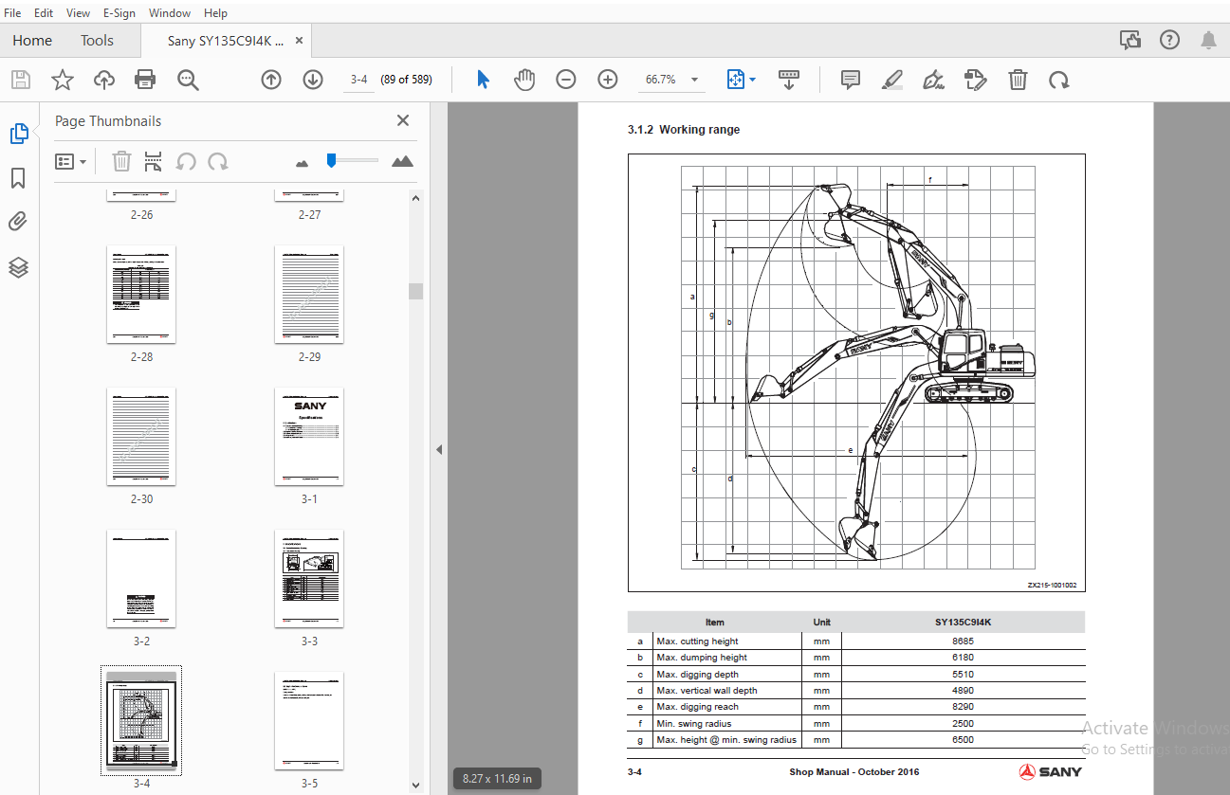1230x795 pixels.
Task: Select the Sany SY135C9I4K document tab
Action: click(x=226, y=41)
